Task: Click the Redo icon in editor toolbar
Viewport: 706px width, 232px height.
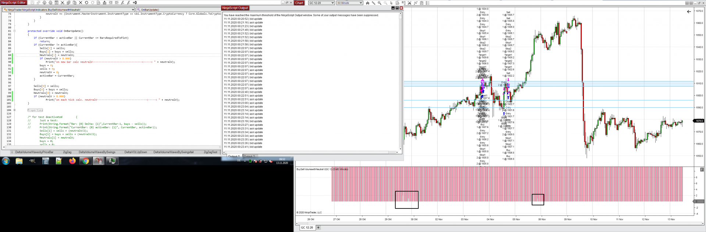Action: coord(93,3)
